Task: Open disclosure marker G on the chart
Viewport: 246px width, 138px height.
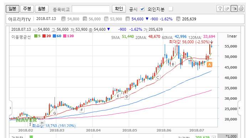Action: tap(55, 113)
